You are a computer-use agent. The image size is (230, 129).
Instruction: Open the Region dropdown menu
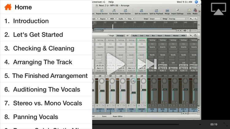104,19
